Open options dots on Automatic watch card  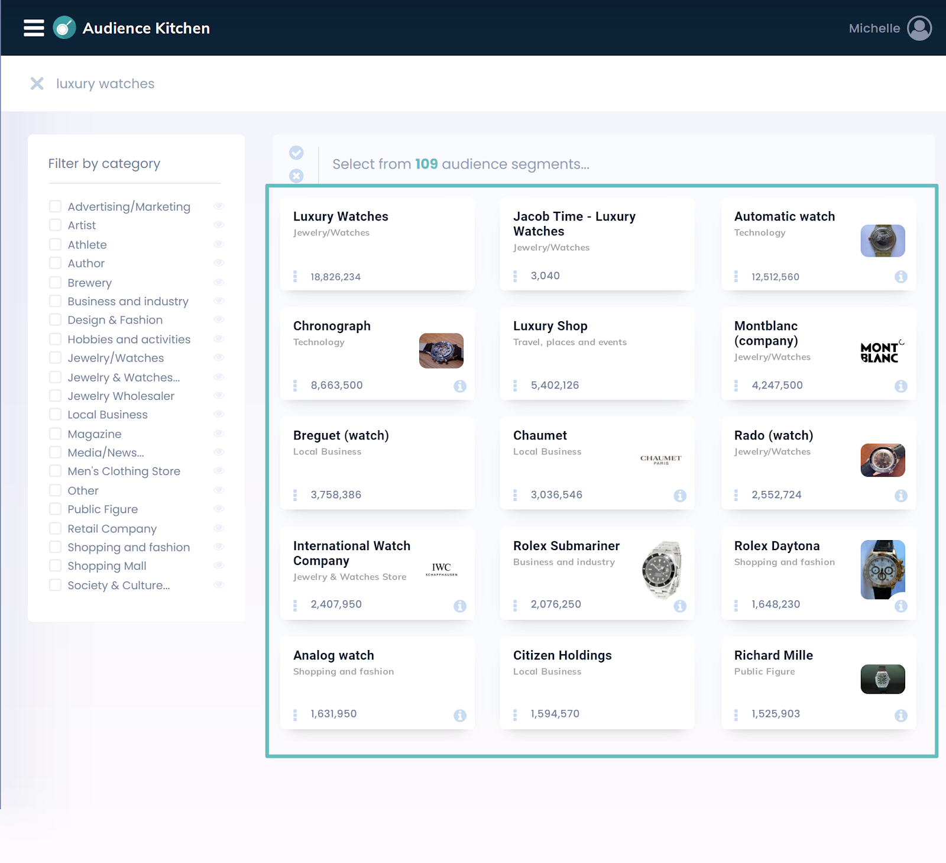(736, 276)
